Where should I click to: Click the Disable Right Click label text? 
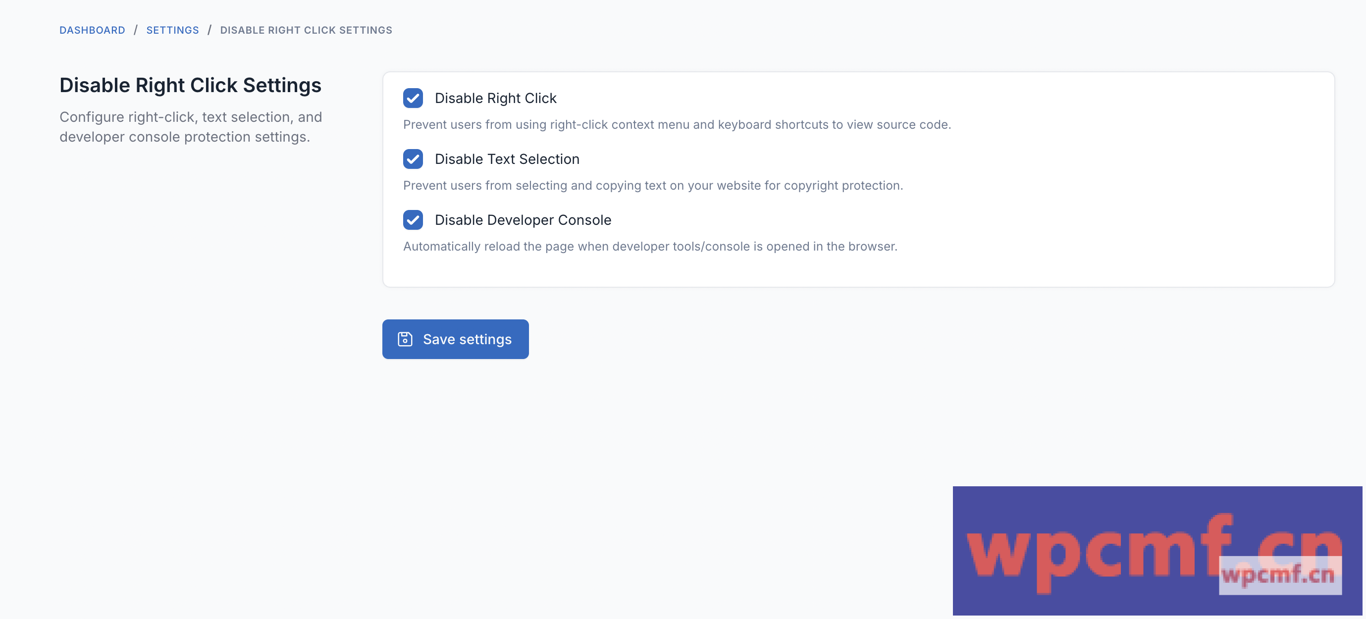(495, 98)
